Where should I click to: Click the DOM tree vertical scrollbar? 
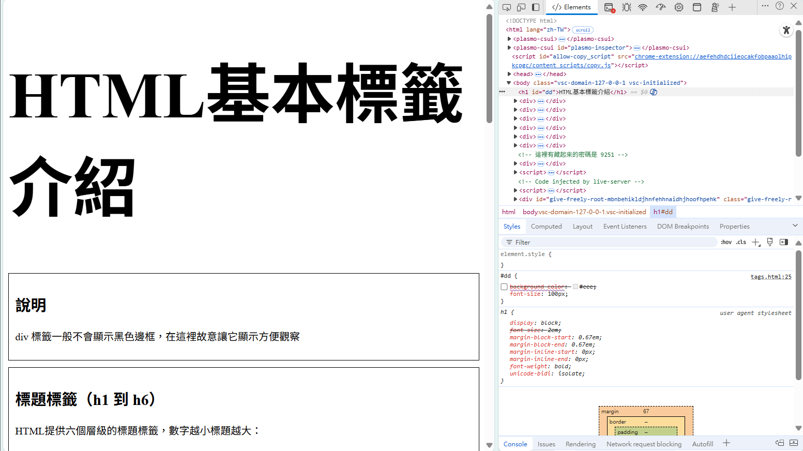[x=798, y=92]
